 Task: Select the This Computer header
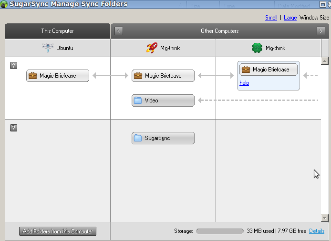(x=58, y=31)
